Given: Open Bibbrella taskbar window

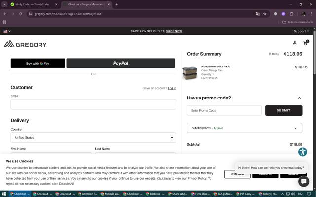Looking at the screenshot, I should [x=155, y=194].
